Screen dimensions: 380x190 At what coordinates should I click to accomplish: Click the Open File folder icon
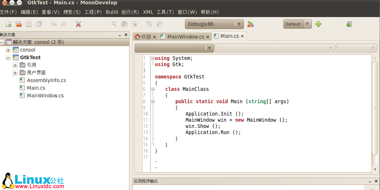18,24
